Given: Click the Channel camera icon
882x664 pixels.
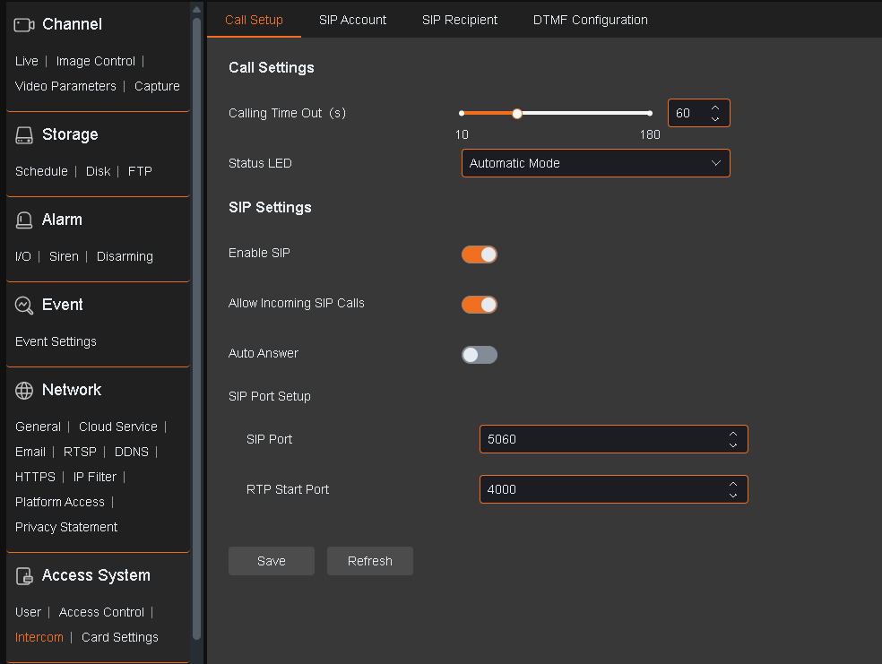Looking at the screenshot, I should [24, 25].
